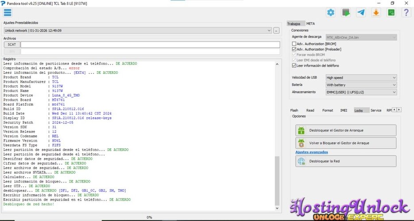Click Volver a Bloquear el Gestor de Arraque
This screenshot has height=221, width=414.
point(346,143)
